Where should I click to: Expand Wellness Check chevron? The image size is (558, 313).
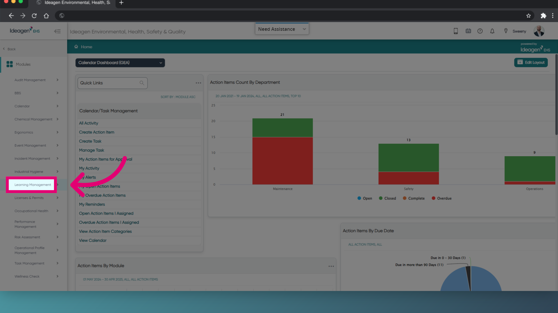(58, 276)
